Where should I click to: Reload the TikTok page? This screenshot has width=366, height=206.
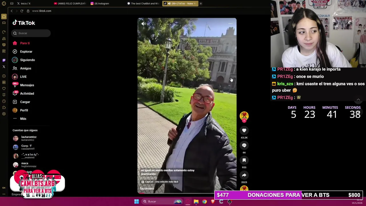tap(22, 11)
